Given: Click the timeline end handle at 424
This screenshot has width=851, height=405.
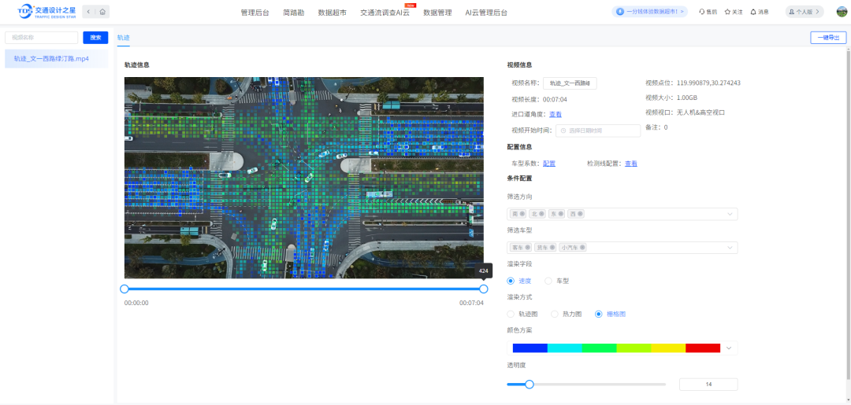Looking at the screenshot, I should click(484, 289).
